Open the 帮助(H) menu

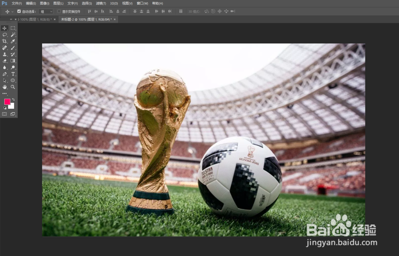158,3
